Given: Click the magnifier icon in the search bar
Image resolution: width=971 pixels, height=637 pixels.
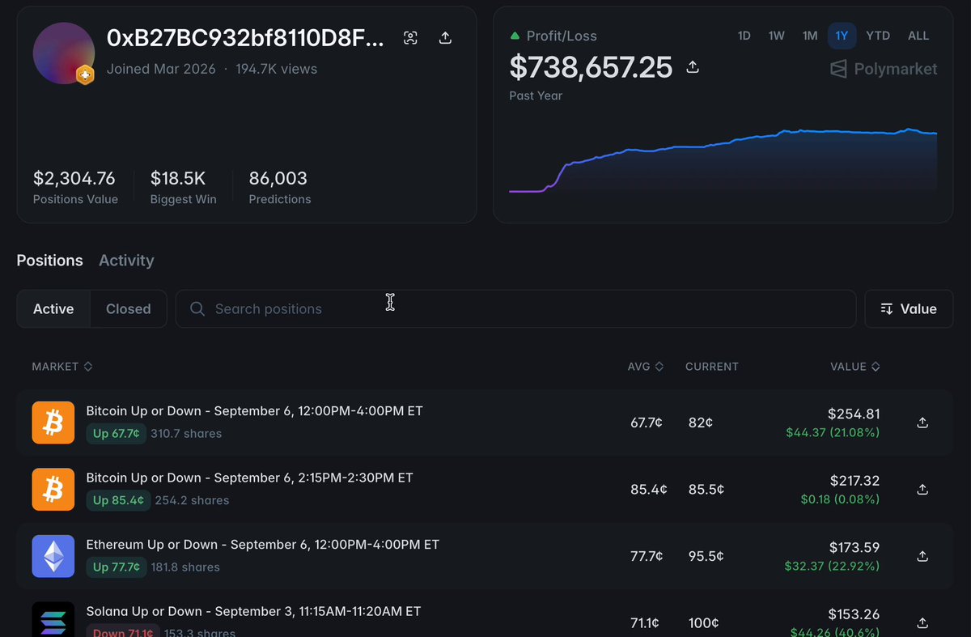Looking at the screenshot, I should coord(197,308).
